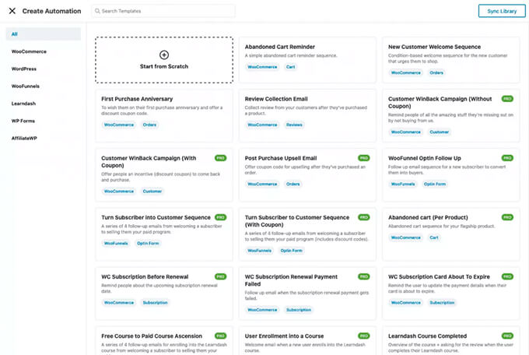The height and width of the screenshot is (355, 529).
Task: Close the Create Automation screen with X icon
Action: [12, 11]
